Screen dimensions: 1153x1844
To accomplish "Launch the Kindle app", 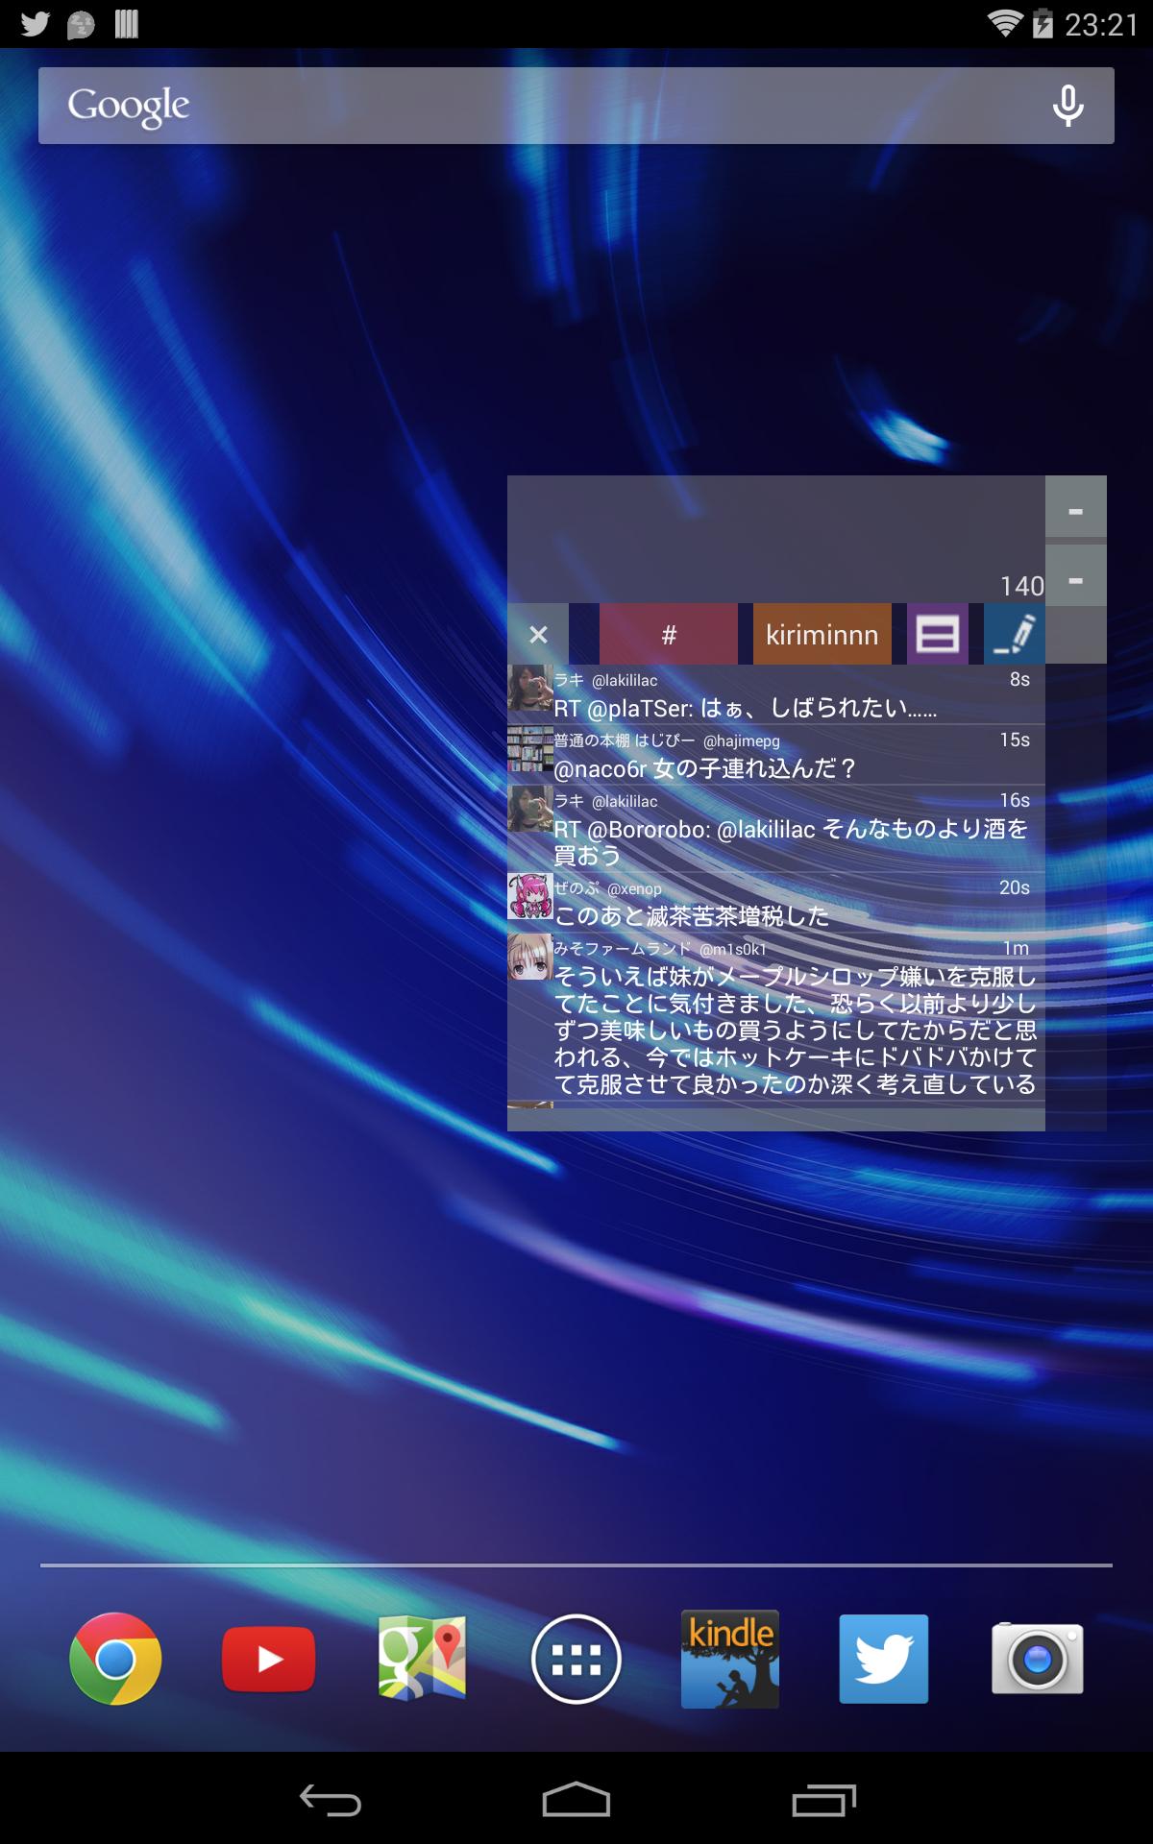I will click(x=730, y=1659).
